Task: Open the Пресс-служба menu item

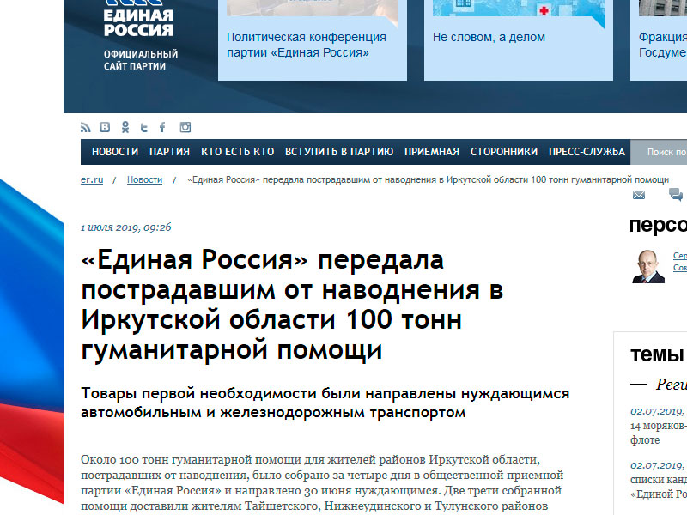Action: tap(587, 152)
